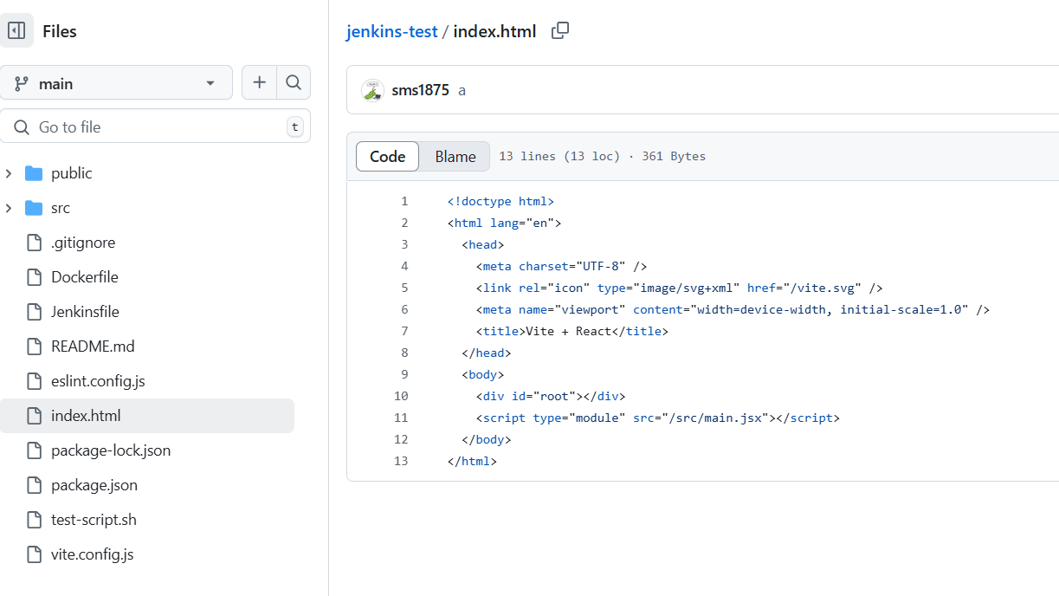Collapse the file tree side panel icon

16,30
